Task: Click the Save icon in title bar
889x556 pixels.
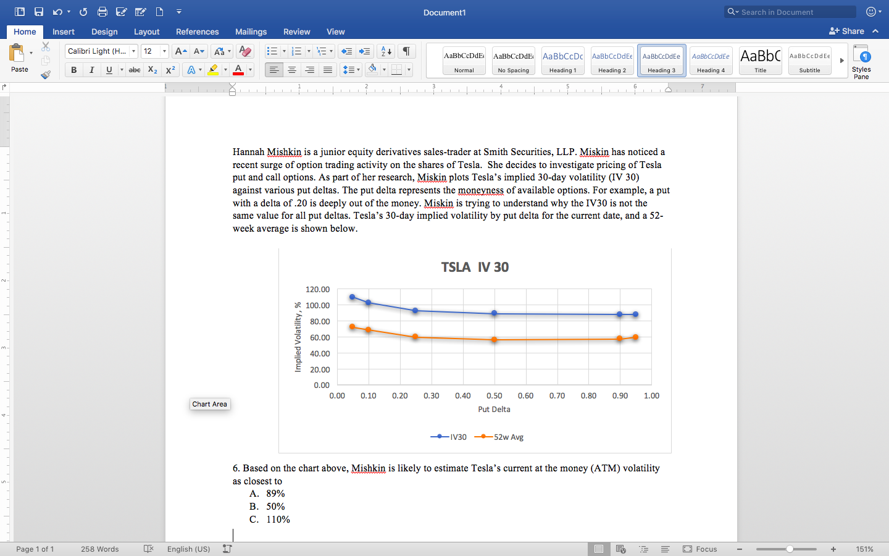Action: (38, 12)
